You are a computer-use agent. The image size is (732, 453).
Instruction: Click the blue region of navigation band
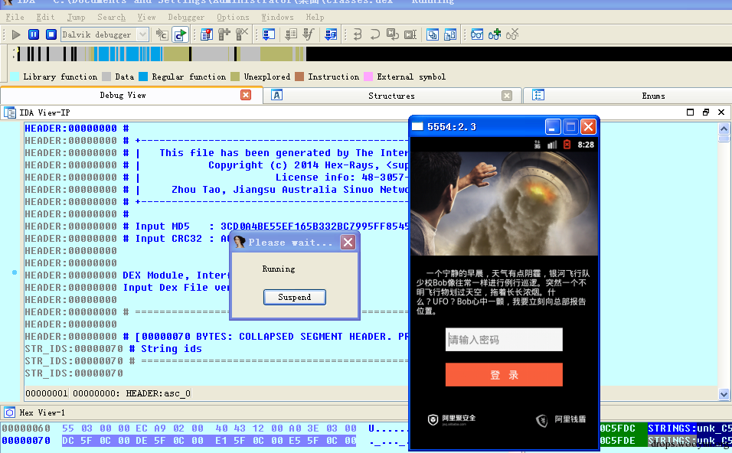[x=126, y=54]
